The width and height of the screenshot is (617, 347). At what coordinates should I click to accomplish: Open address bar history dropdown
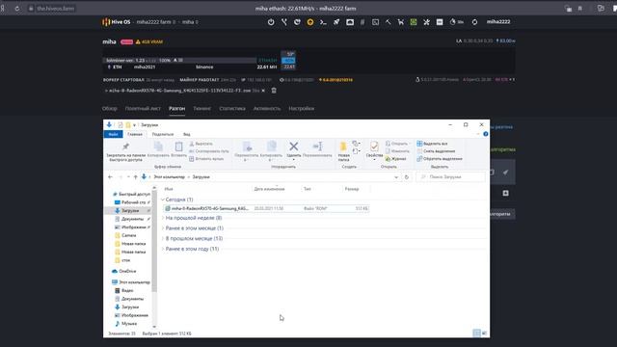[x=396, y=177]
